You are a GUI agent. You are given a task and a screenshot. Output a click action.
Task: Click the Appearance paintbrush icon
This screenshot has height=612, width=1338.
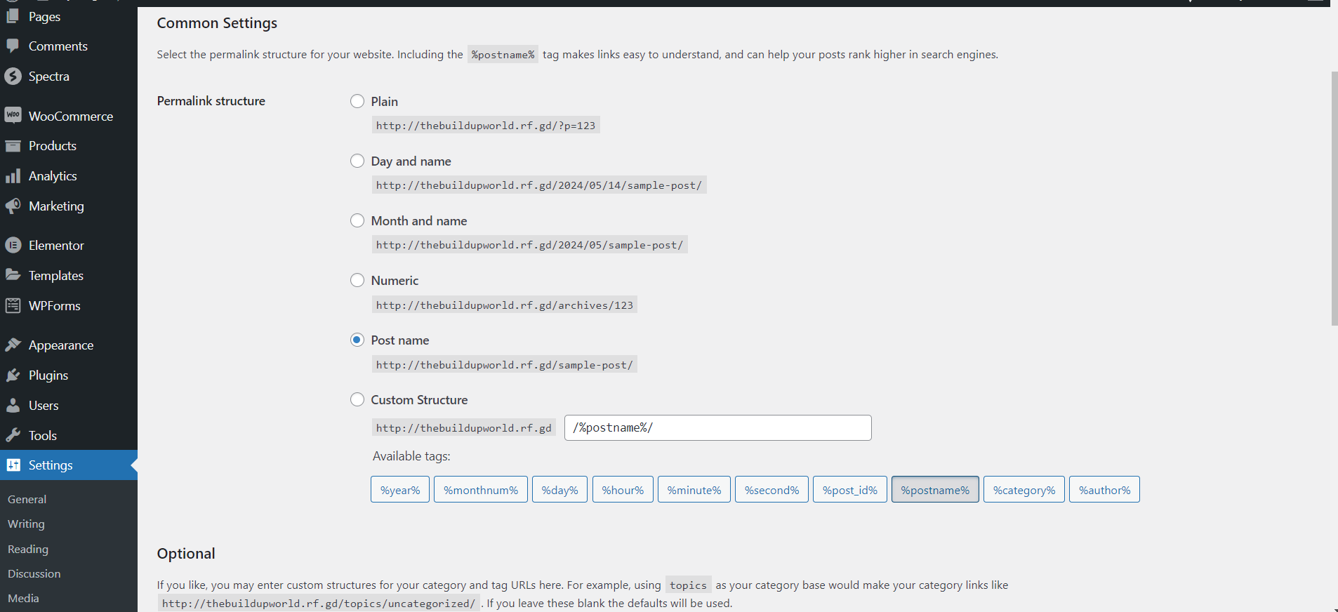(13, 345)
